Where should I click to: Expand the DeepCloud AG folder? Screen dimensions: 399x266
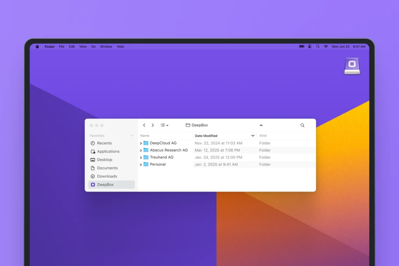pyautogui.click(x=141, y=144)
